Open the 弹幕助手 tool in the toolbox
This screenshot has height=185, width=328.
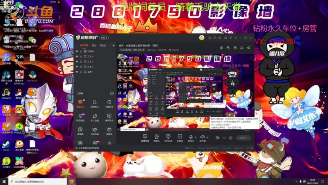pos(80,104)
